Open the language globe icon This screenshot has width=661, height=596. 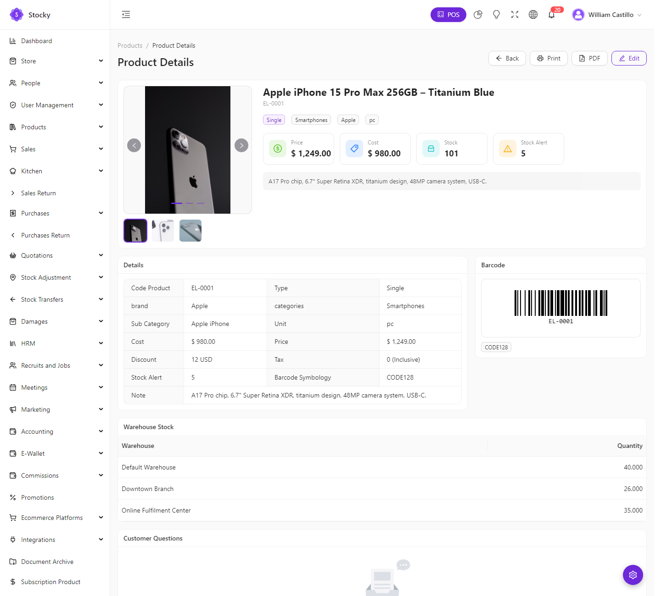click(x=533, y=15)
